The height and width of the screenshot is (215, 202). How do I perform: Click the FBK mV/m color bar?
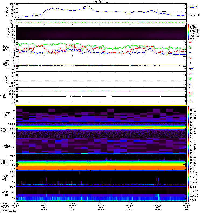(x=189, y=178)
